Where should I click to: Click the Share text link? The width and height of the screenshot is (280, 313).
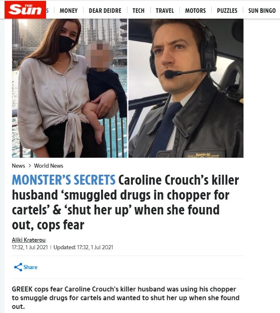30,267
